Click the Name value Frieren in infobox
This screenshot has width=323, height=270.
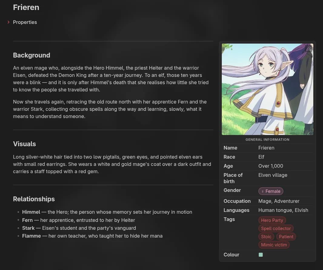tap(266, 148)
